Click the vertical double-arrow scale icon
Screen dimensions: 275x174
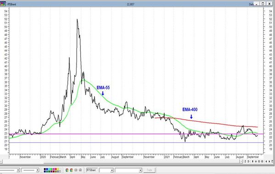click(x=253, y=161)
